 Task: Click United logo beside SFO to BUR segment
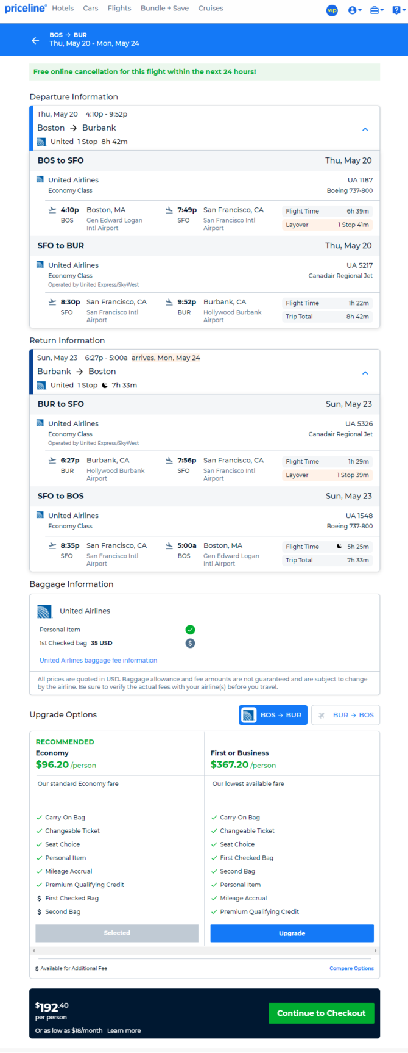click(40, 265)
